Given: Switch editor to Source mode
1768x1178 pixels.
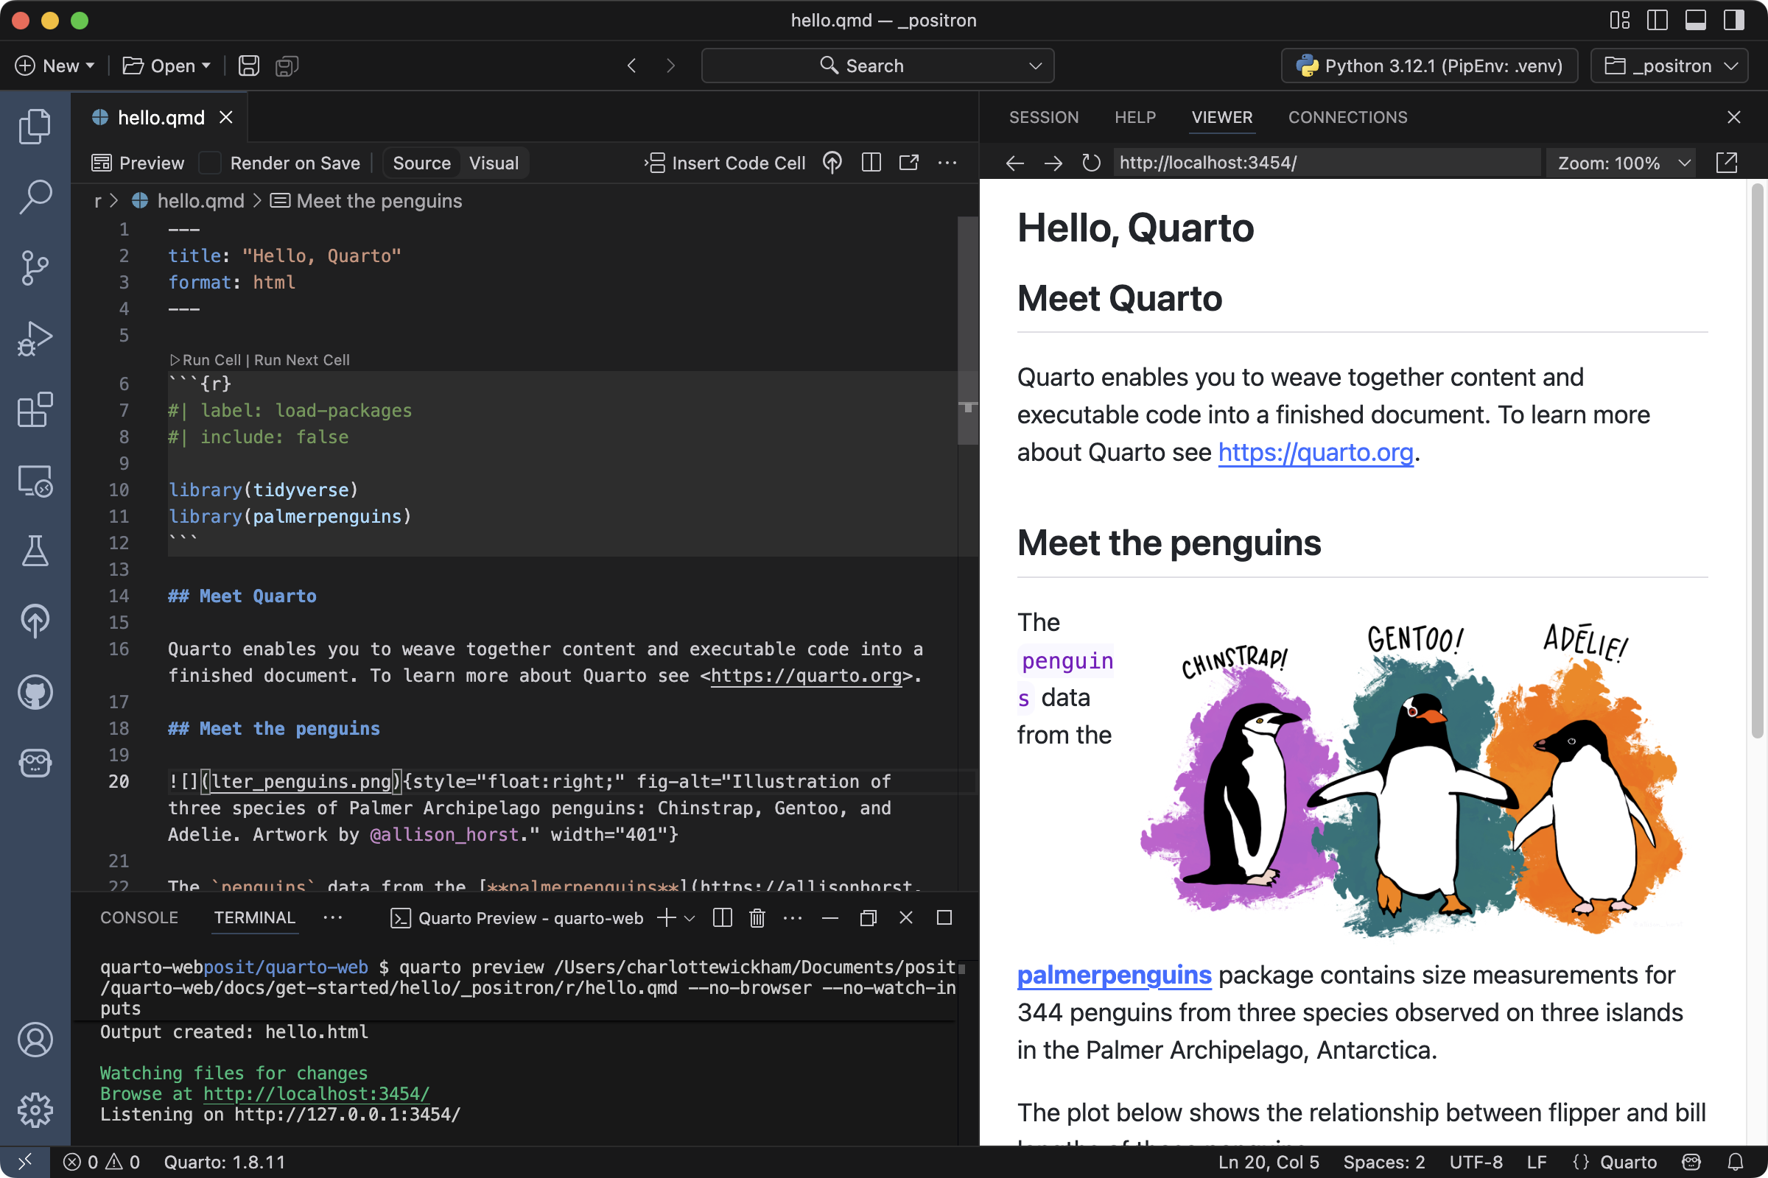Looking at the screenshot, I should coord(421,163).
